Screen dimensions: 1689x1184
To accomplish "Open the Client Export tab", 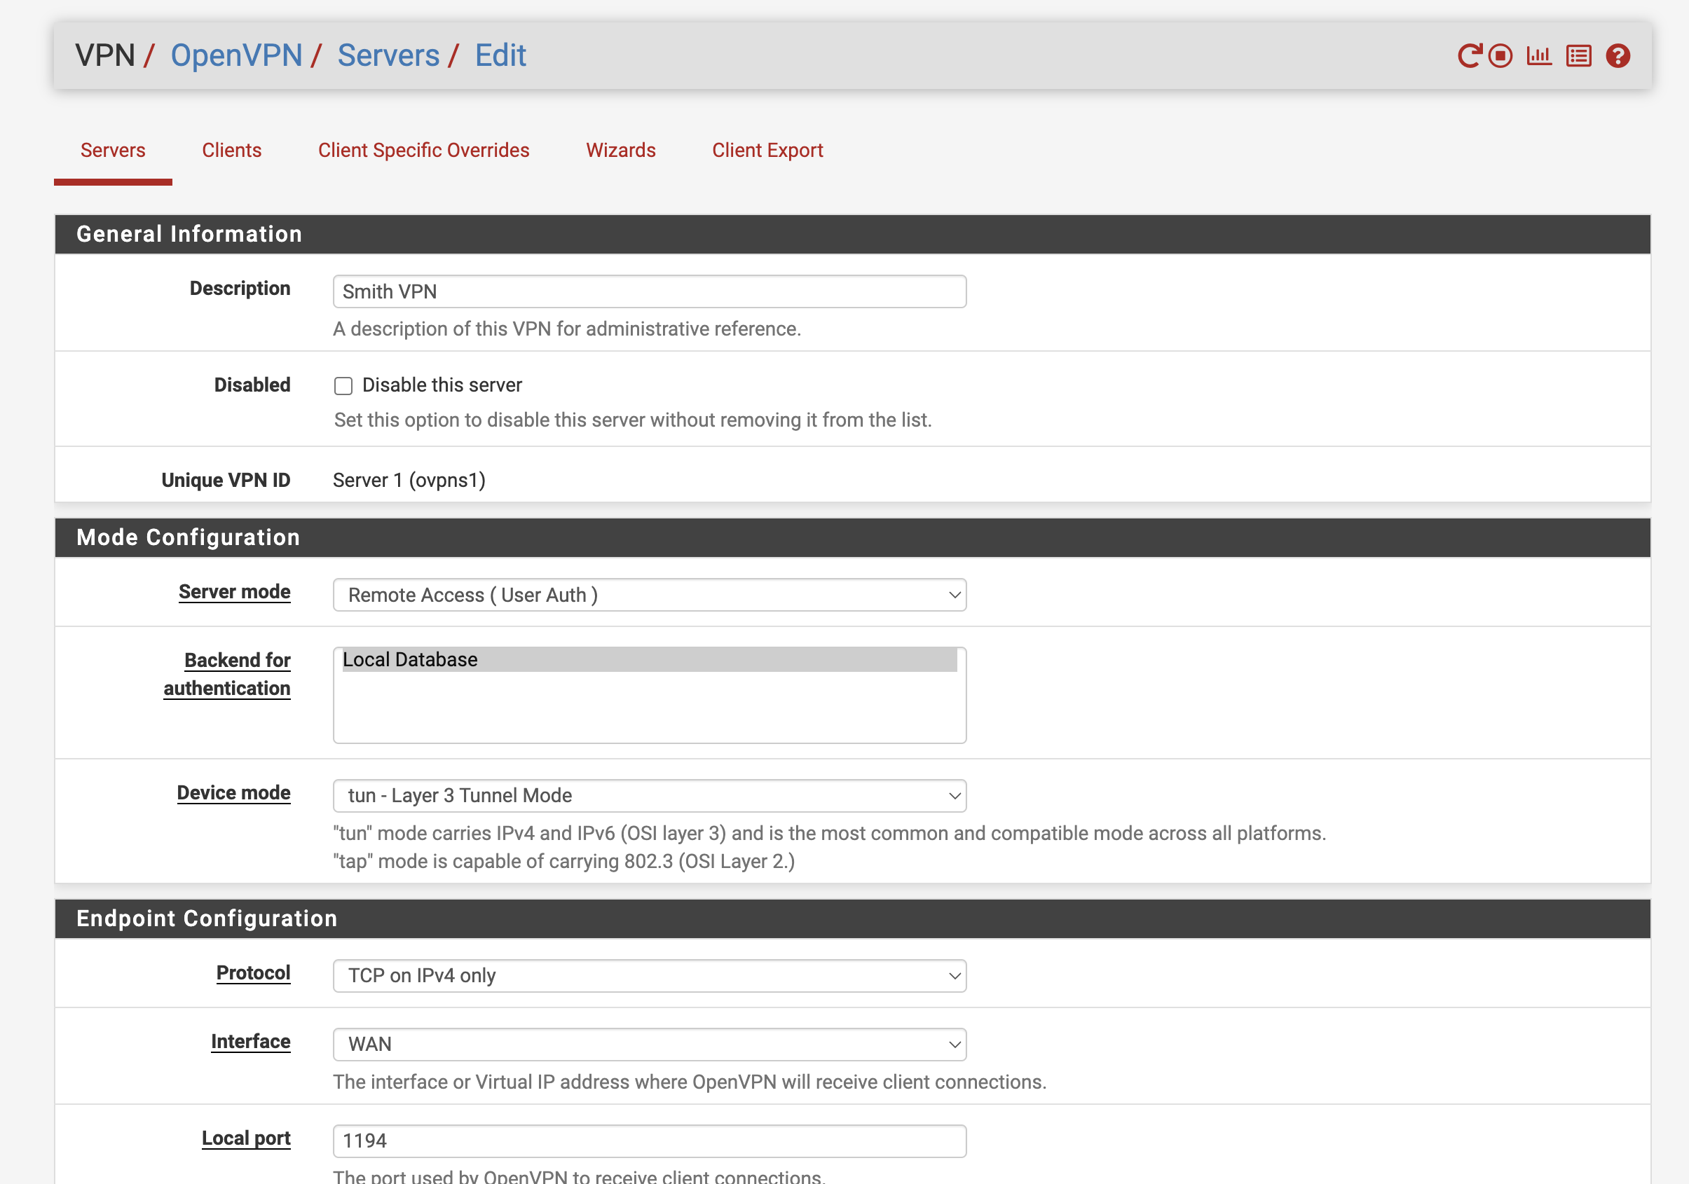I will (x=767, y=150).
